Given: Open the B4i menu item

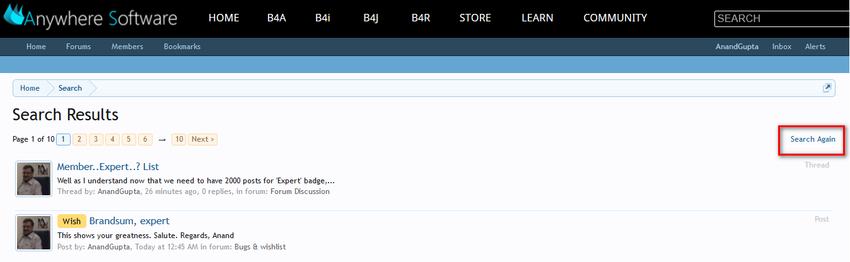Looking at the screenshot, I should click(x=324, y=18).
